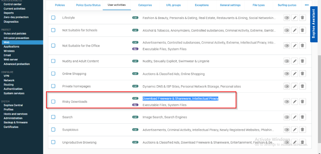Clone the Private homepages activity
The image size is (321, 154).
click(x=287, y=86)
